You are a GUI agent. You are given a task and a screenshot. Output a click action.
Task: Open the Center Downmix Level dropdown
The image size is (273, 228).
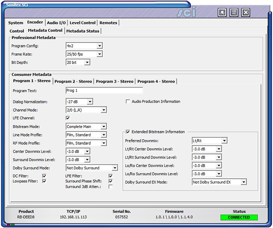(x=78, y=151)
